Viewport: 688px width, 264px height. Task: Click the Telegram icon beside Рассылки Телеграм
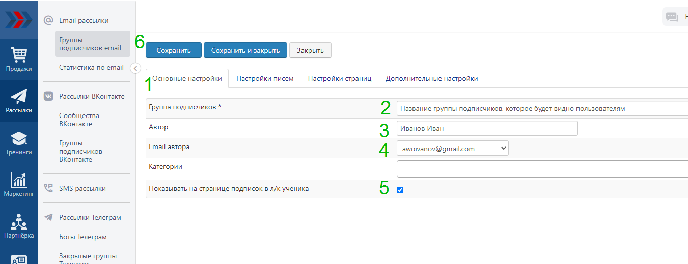click(x=48, y=218)
